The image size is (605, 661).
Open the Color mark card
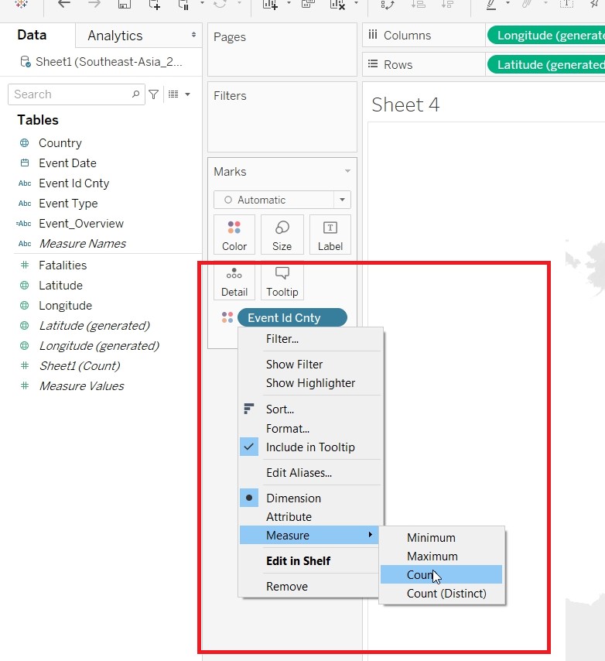pyautogui.click(x=234, y=235)
